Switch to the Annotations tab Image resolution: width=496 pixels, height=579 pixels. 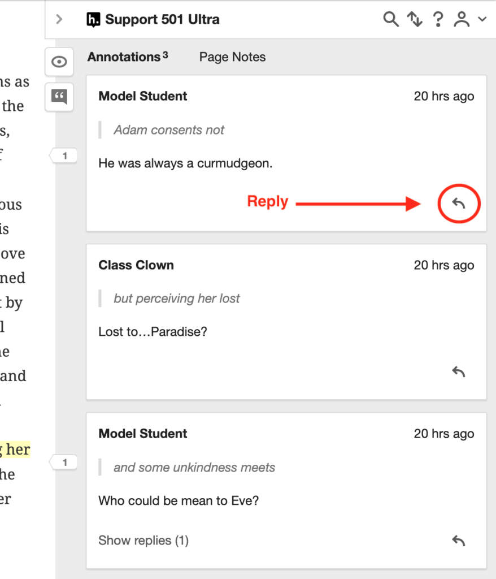123,57
